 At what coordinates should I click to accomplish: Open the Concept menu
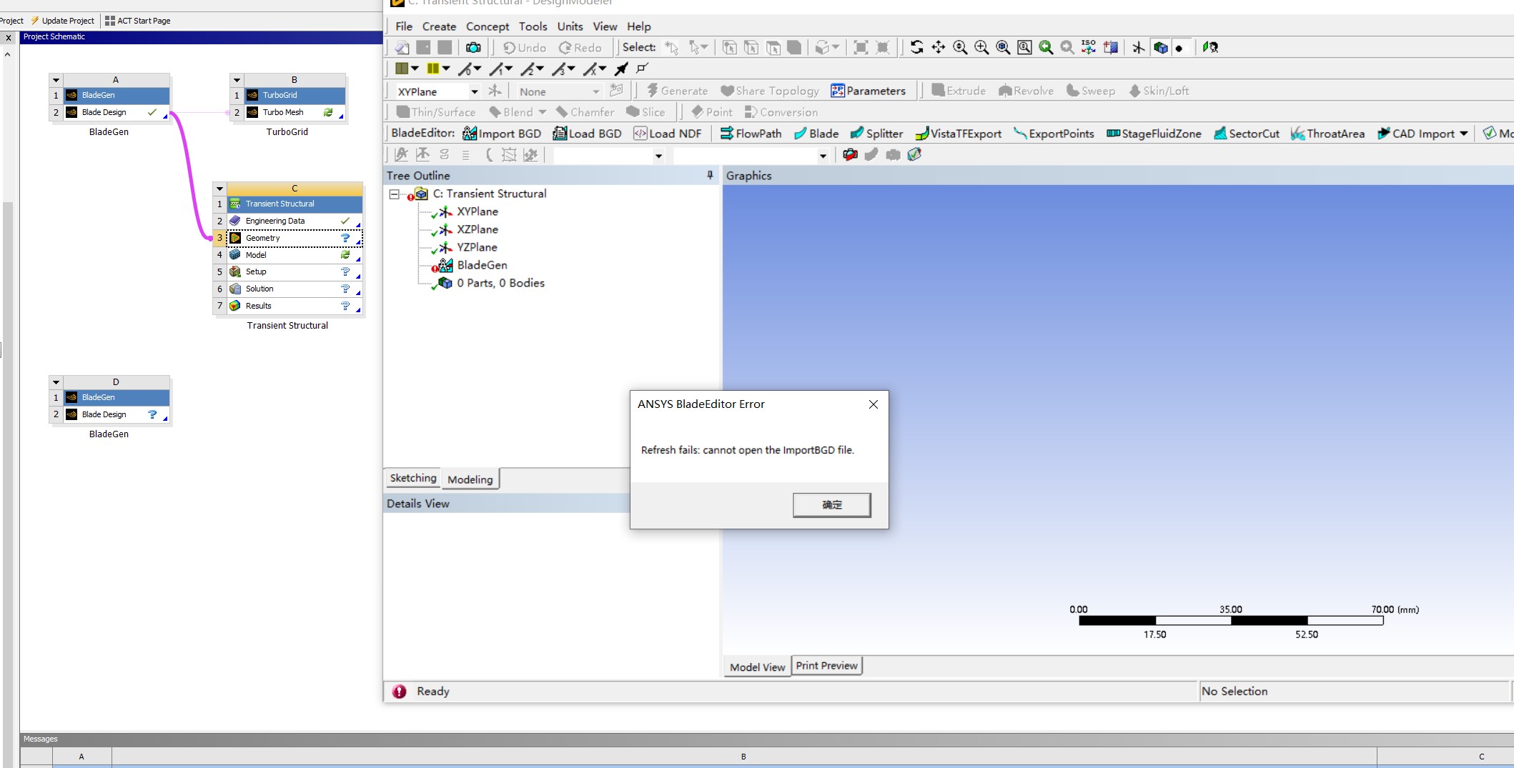pos(488,26)
